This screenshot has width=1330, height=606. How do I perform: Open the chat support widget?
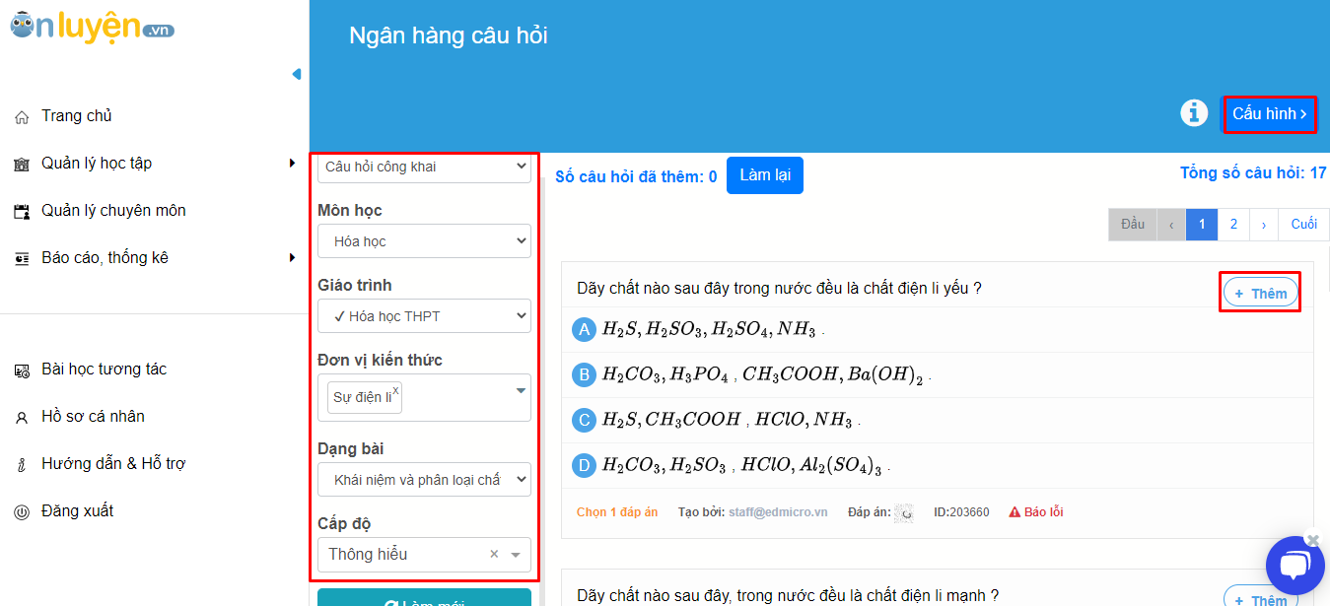1295,565
